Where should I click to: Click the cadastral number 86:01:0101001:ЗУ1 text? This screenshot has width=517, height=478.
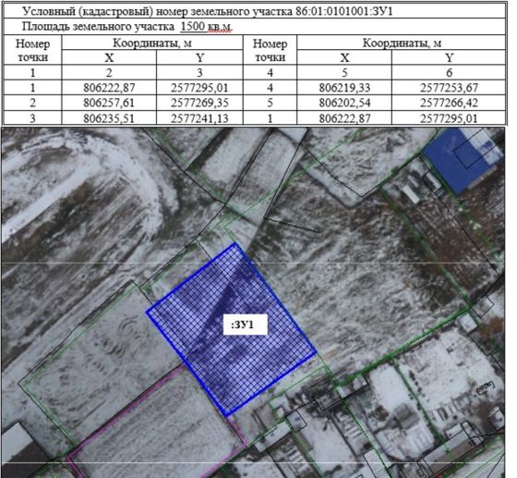[x=343, y=11]
